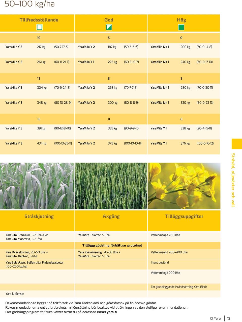Select the Tilläggsuppgifter section heading

pos(184,216)
